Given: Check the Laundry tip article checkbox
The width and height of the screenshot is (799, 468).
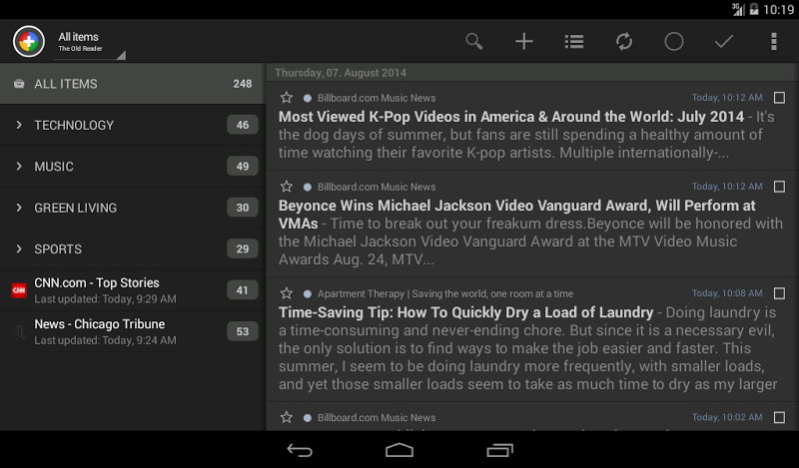Looking at the screenshot, I should pyautogui.click(x=779, y=293).
